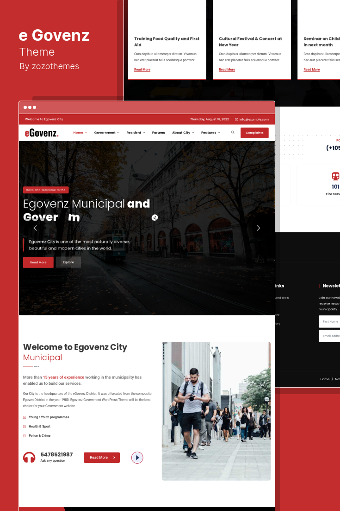340x511 pixels.
Task: Expand the Home menu chevron
Action: 86,133
